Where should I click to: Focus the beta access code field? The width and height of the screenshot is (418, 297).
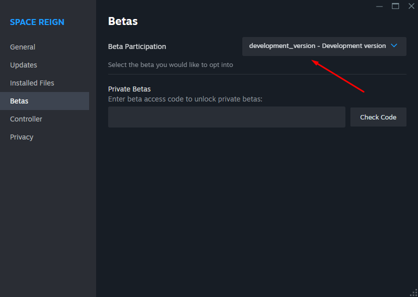227,117
